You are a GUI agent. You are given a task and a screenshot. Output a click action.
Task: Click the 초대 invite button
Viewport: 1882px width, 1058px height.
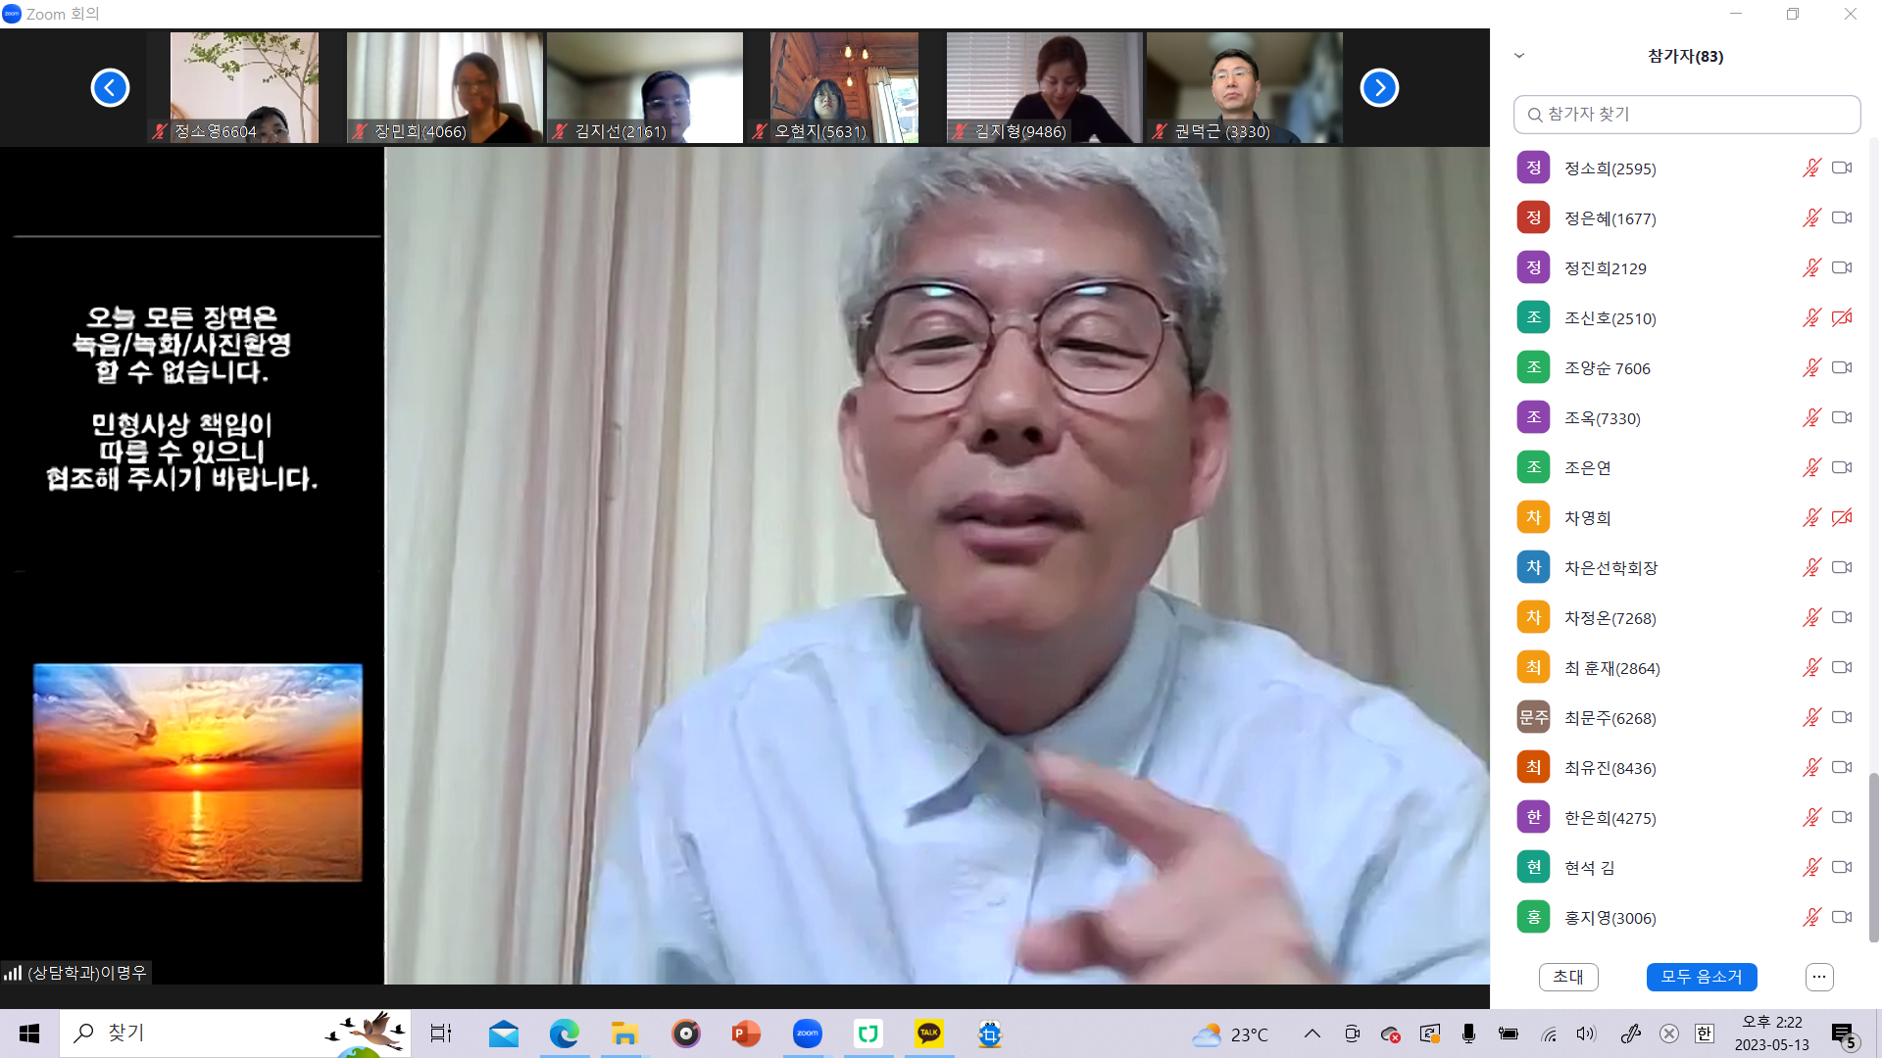(x=1568, y=977)
